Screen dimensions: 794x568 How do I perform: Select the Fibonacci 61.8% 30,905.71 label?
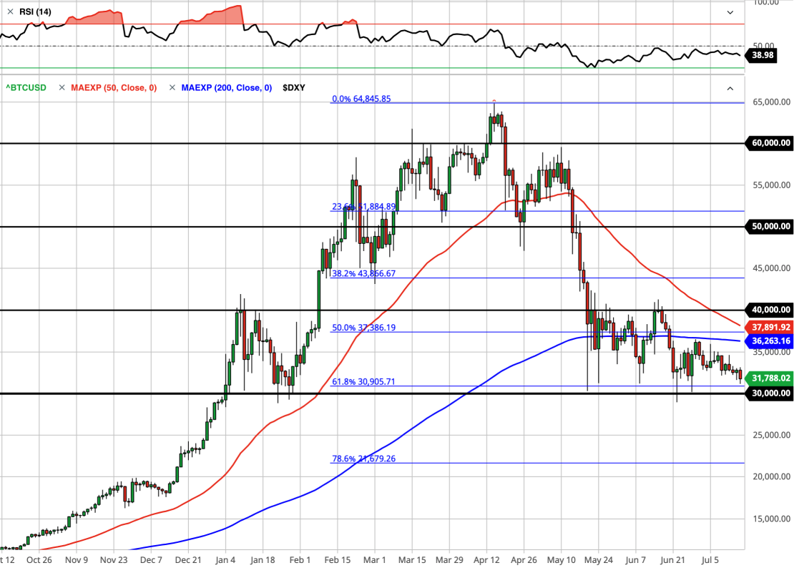pos(363,382)
